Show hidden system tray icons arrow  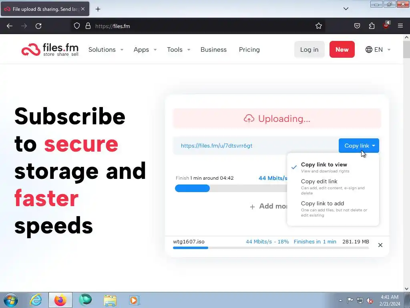click(x=340, y=300)
